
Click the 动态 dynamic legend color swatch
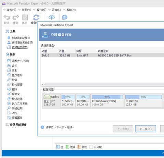(x=79, y=147)
